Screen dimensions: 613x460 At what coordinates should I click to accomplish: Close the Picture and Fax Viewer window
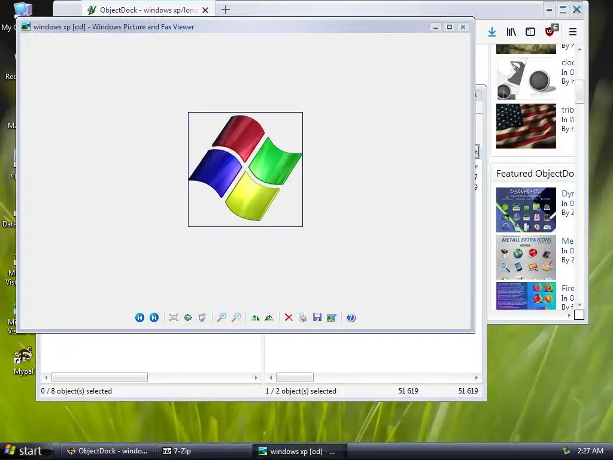pos(463,26)
